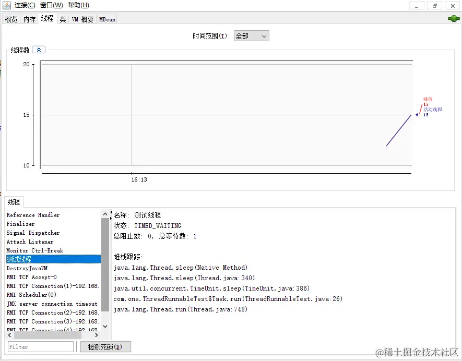
Task: Open the VM 概要 tab
Action: point(81,19)
